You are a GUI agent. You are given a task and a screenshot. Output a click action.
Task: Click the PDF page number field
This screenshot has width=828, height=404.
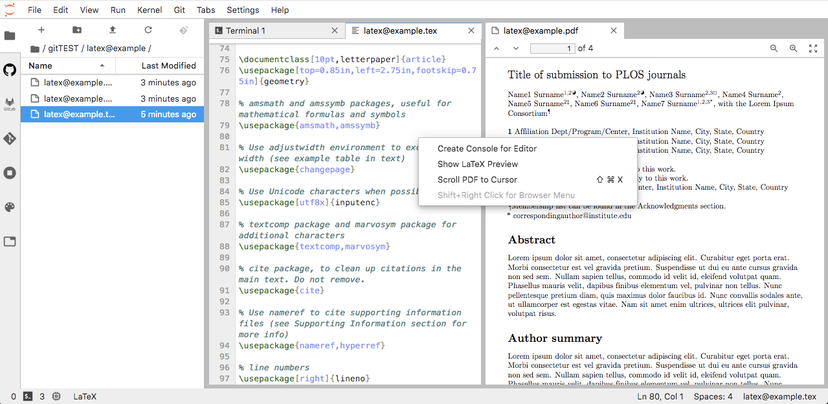point(552,49)
